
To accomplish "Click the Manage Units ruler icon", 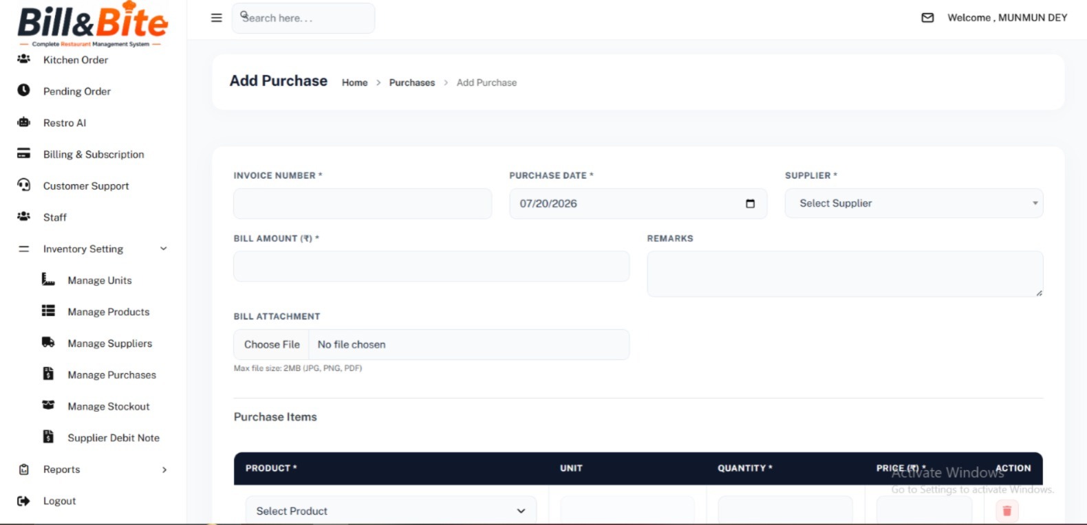I will [x=48, y=279].
